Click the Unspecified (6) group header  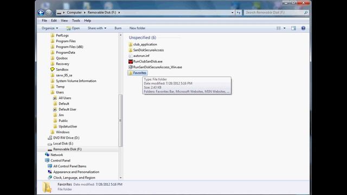coord(143,37)
